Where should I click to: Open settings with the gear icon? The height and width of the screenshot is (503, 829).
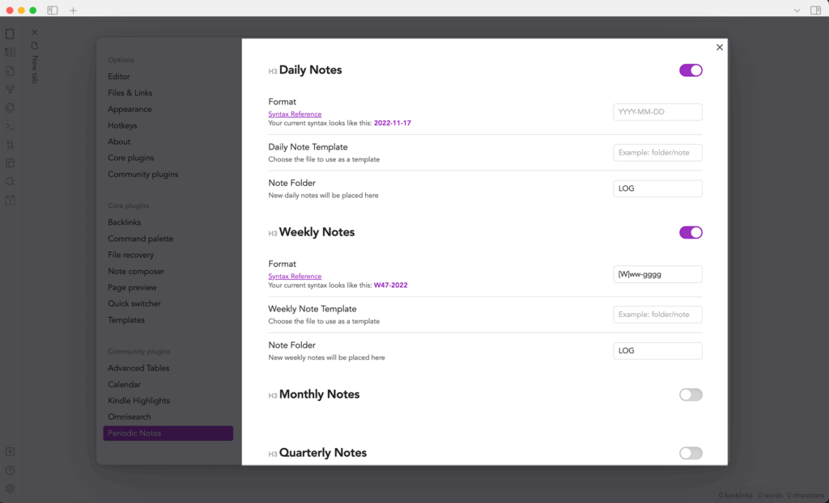tap(10, 488)
